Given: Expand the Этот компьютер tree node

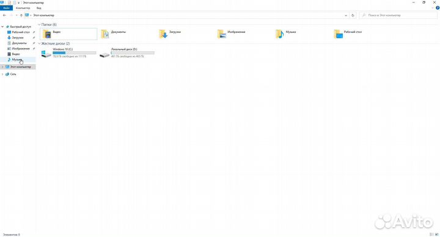Looking at the screenshot, I should [x=2, y=67].
